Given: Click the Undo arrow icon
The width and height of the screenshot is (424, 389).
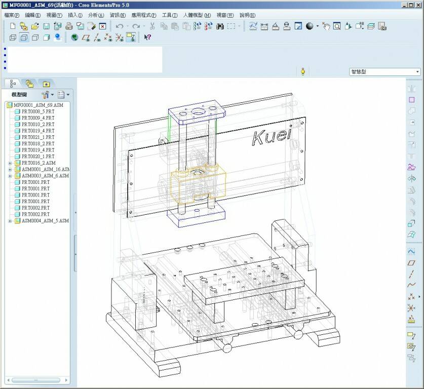Looking at the screenshot, I should coord(119,26).
